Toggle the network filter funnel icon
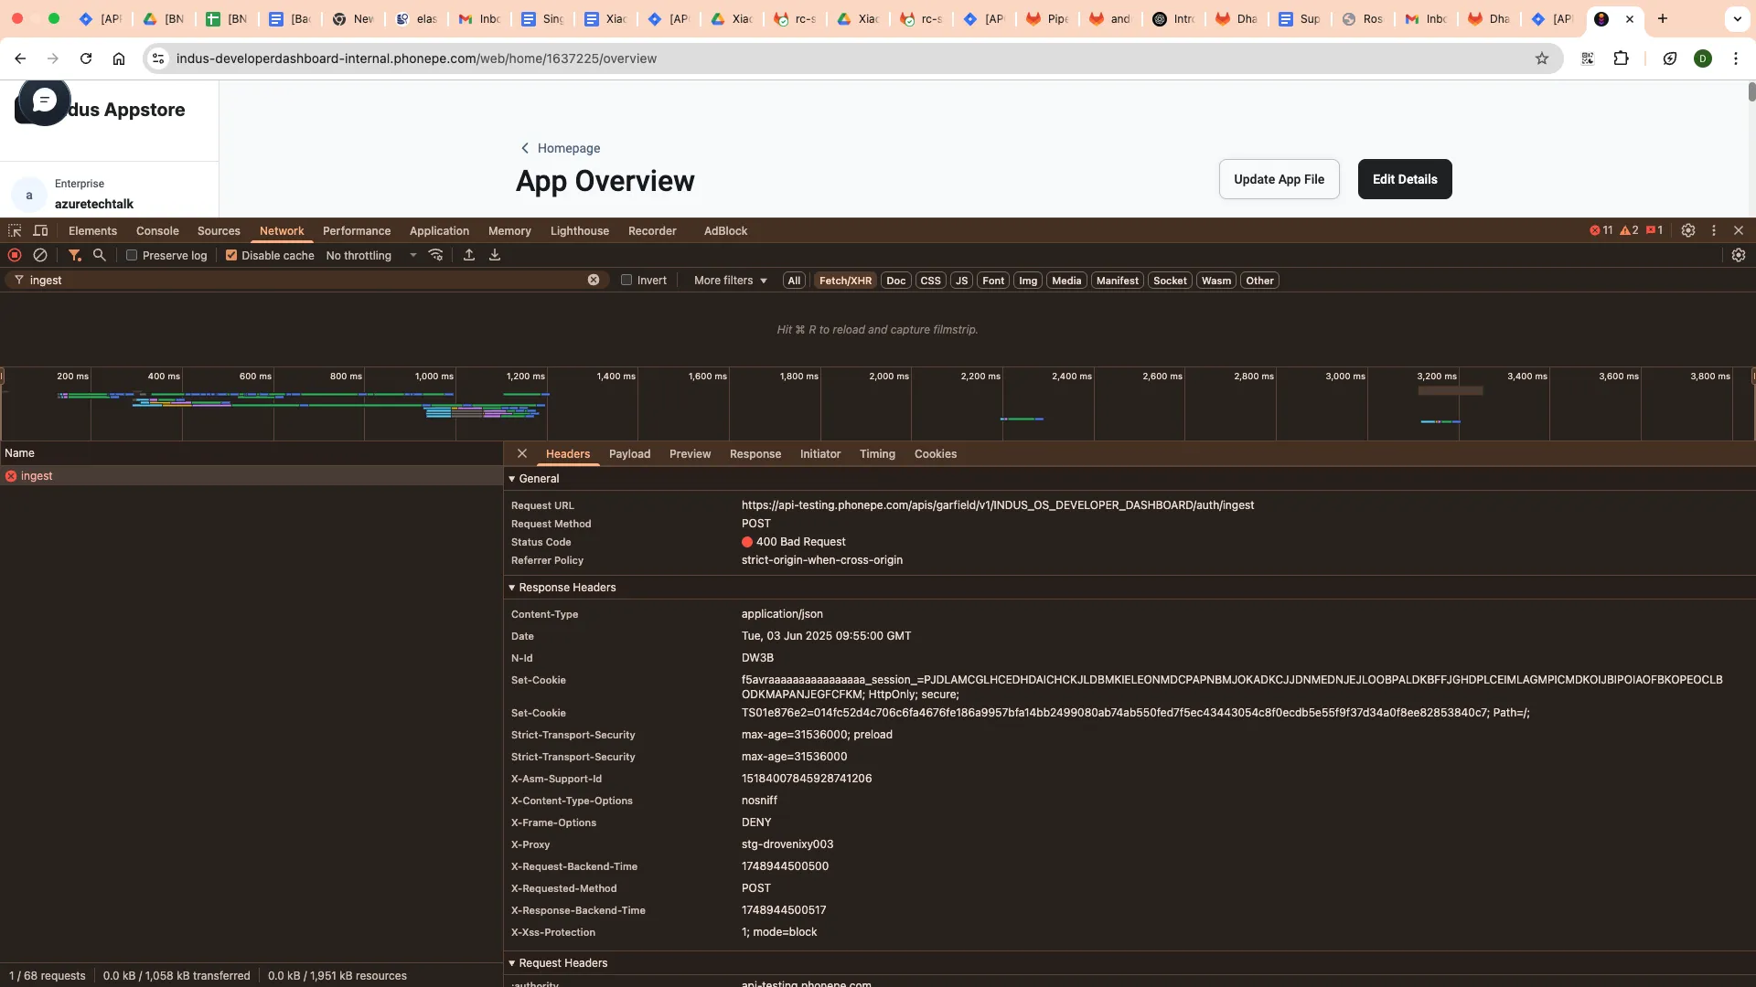The image size is (1756, 987). [75, 256]
